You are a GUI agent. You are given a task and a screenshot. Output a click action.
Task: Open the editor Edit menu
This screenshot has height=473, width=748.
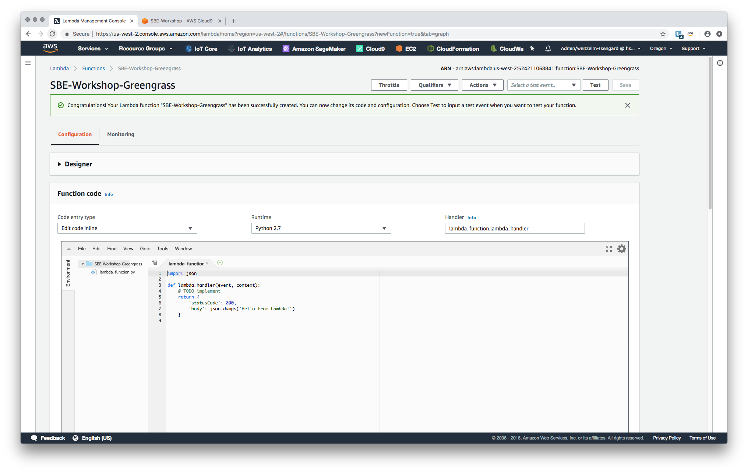coord(96,249)
